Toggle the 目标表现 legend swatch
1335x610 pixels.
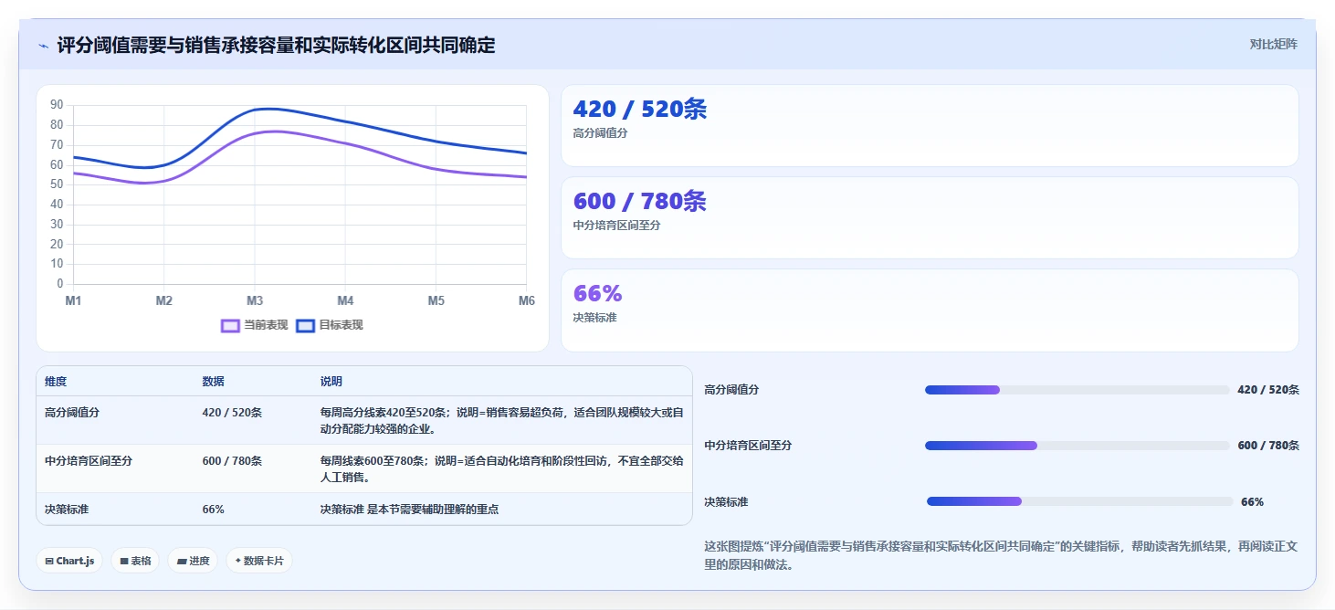pyautogui.click(x=306, y=325)
